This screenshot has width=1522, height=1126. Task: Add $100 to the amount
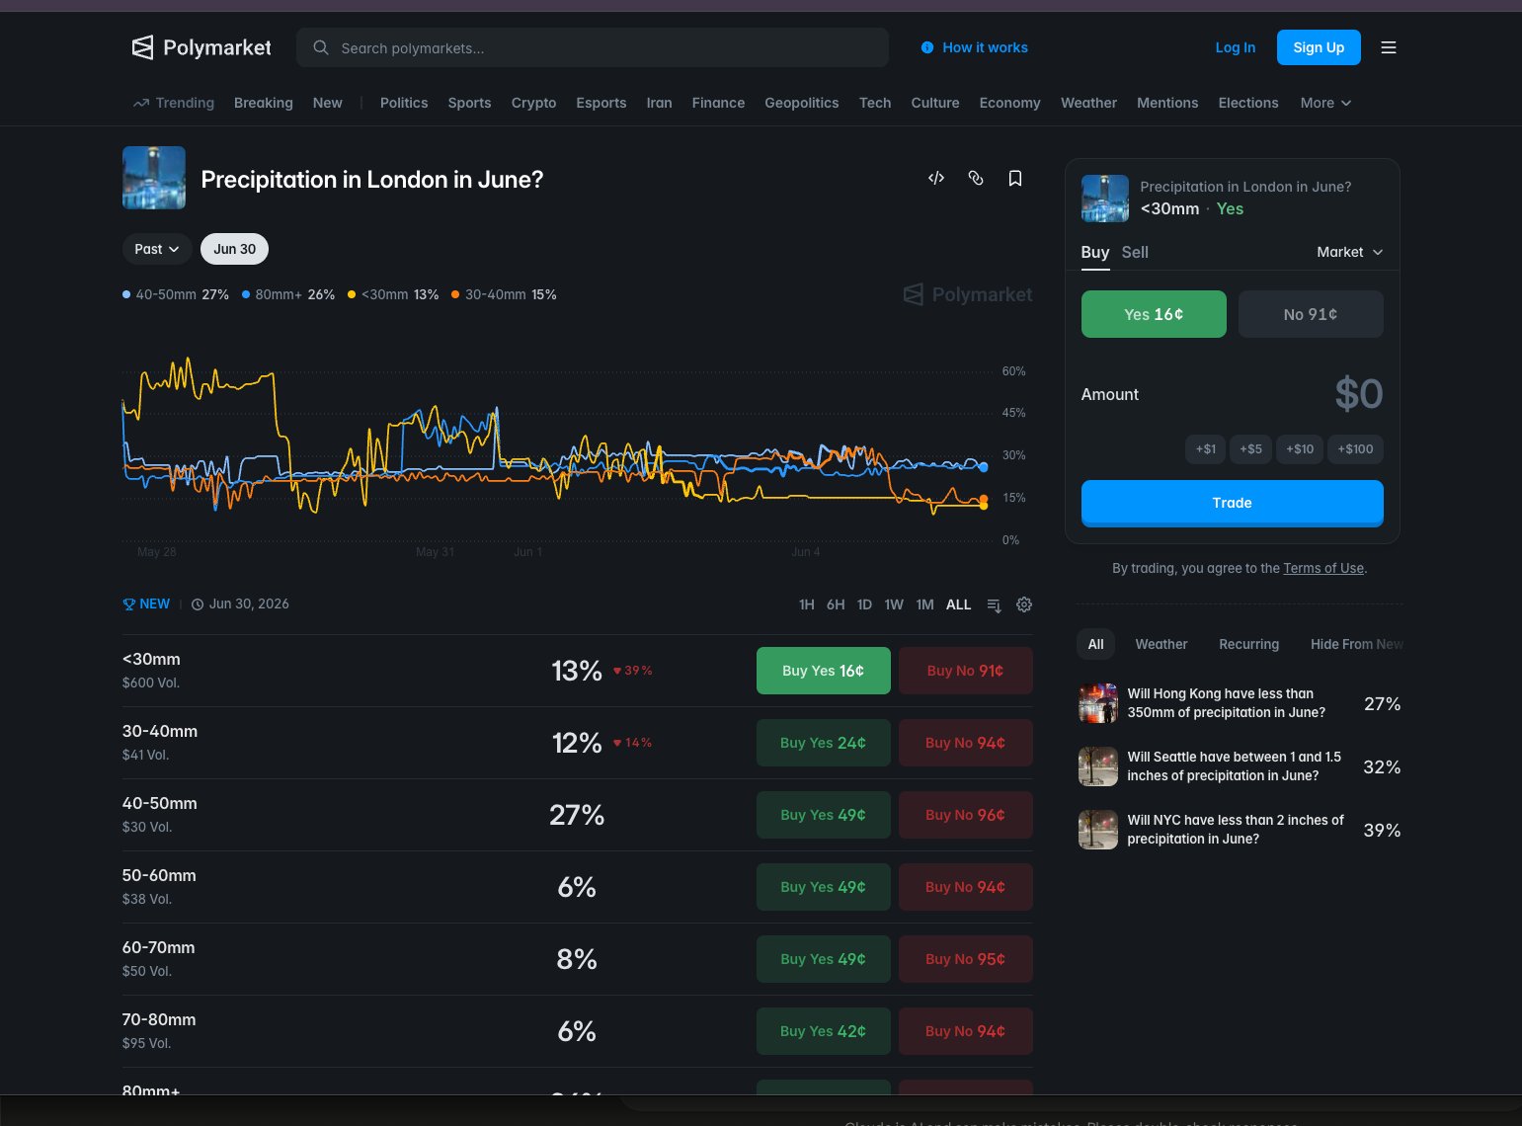click(x=1355, y=449)
